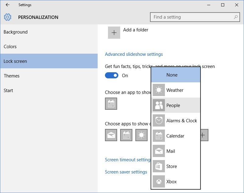Image resolution: width=244 pixels, height=193 pixels.
Task: Open the settings gear in the header
Action: pyautogui.click(x=8, y=17)
